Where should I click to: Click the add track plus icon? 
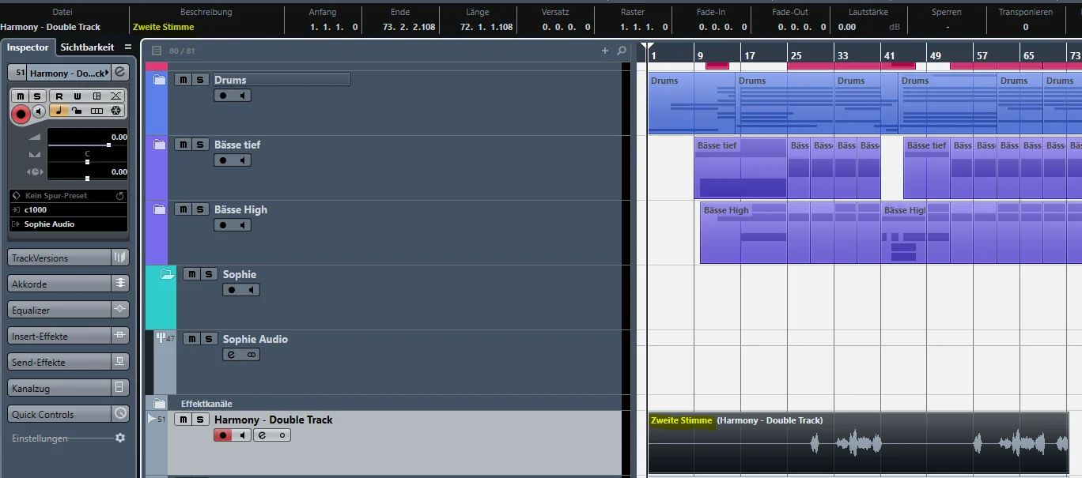coord(605,51)
